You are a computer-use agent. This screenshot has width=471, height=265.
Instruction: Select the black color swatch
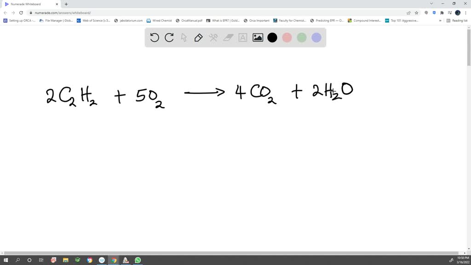pyautogui.click(x=272, y=38)
